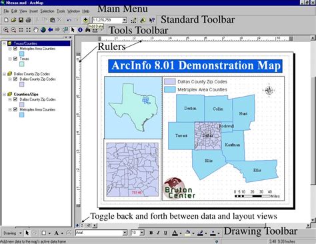The image size is (316, 244).
Task: Select the ArcInfo 8.01 Demonstration Map title
Action: 195,66
